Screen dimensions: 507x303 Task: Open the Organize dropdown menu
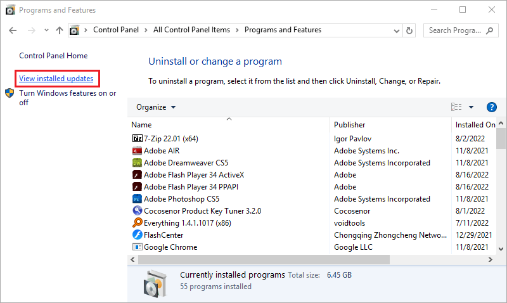(156, 107)
